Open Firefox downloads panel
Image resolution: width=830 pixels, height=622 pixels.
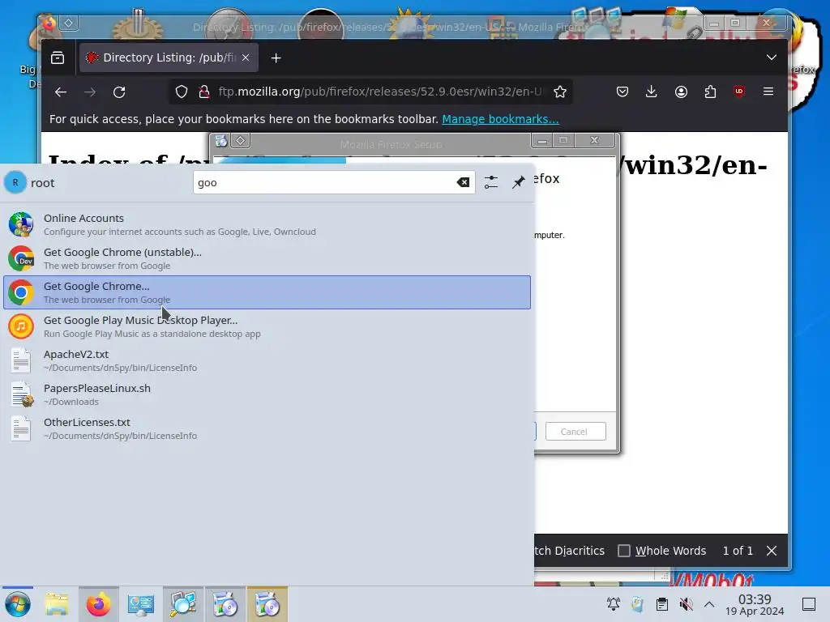[652, 92]
